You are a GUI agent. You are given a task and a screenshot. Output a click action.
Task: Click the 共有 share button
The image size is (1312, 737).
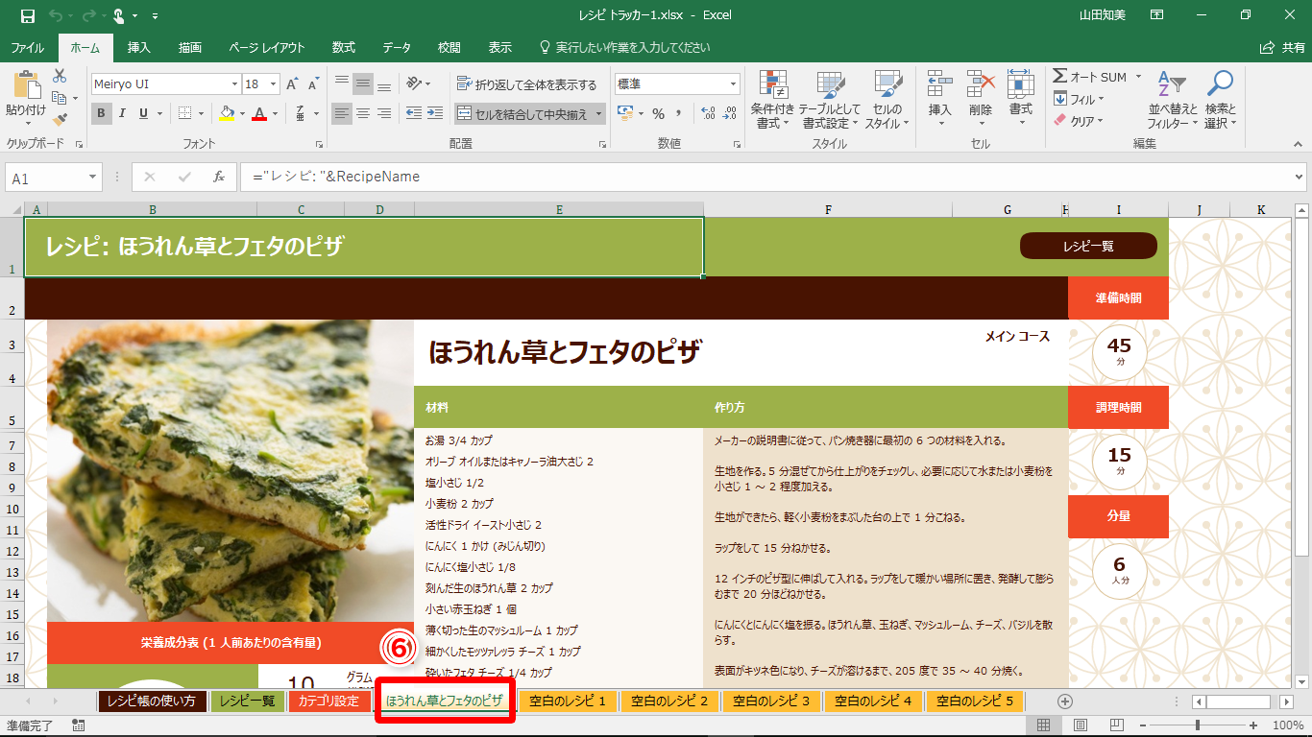click(x=1283, y=47)
